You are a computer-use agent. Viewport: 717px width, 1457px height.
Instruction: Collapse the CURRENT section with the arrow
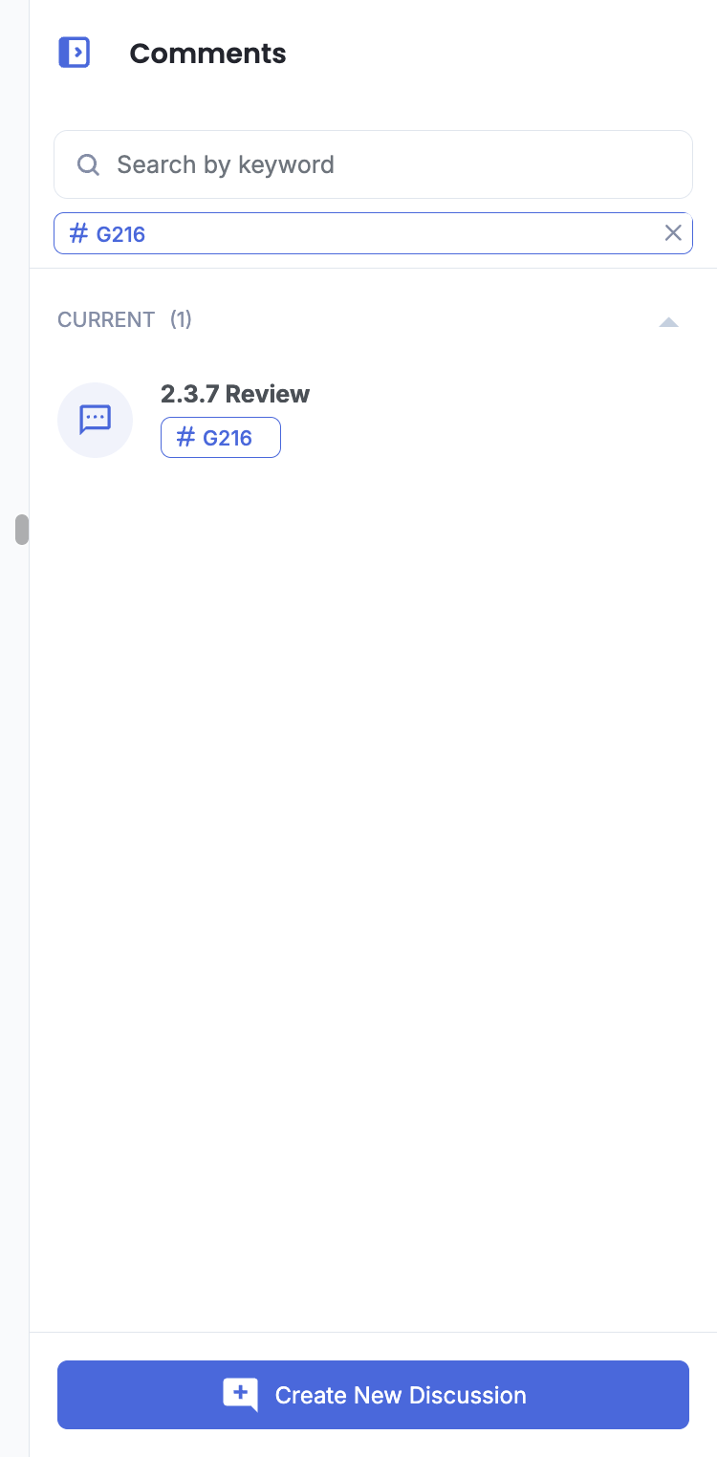[x=669, y=322]
